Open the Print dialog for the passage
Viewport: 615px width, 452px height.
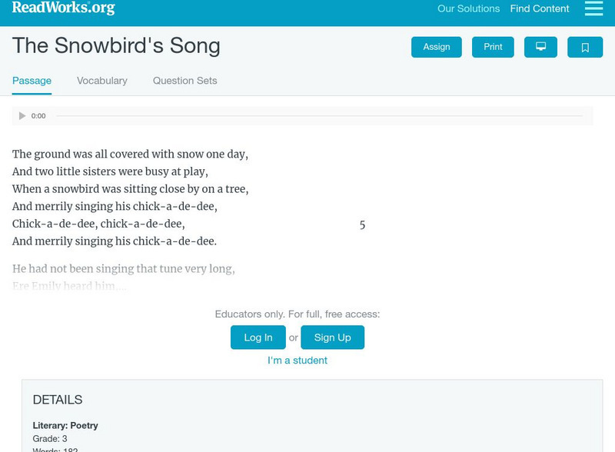492,46
